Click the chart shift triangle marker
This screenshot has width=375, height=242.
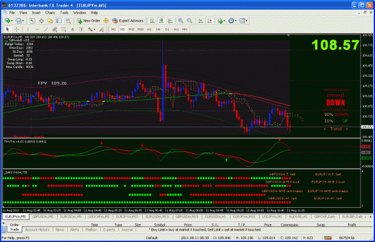289,35
